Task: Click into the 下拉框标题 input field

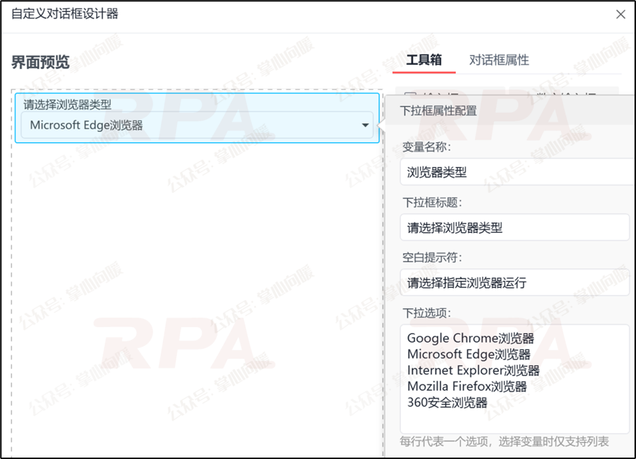Action: pos(515,227)
